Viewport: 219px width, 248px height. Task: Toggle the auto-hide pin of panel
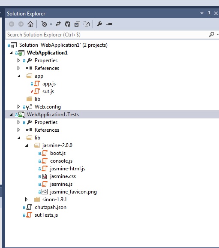pyautogui.click(x=209, y=13)
